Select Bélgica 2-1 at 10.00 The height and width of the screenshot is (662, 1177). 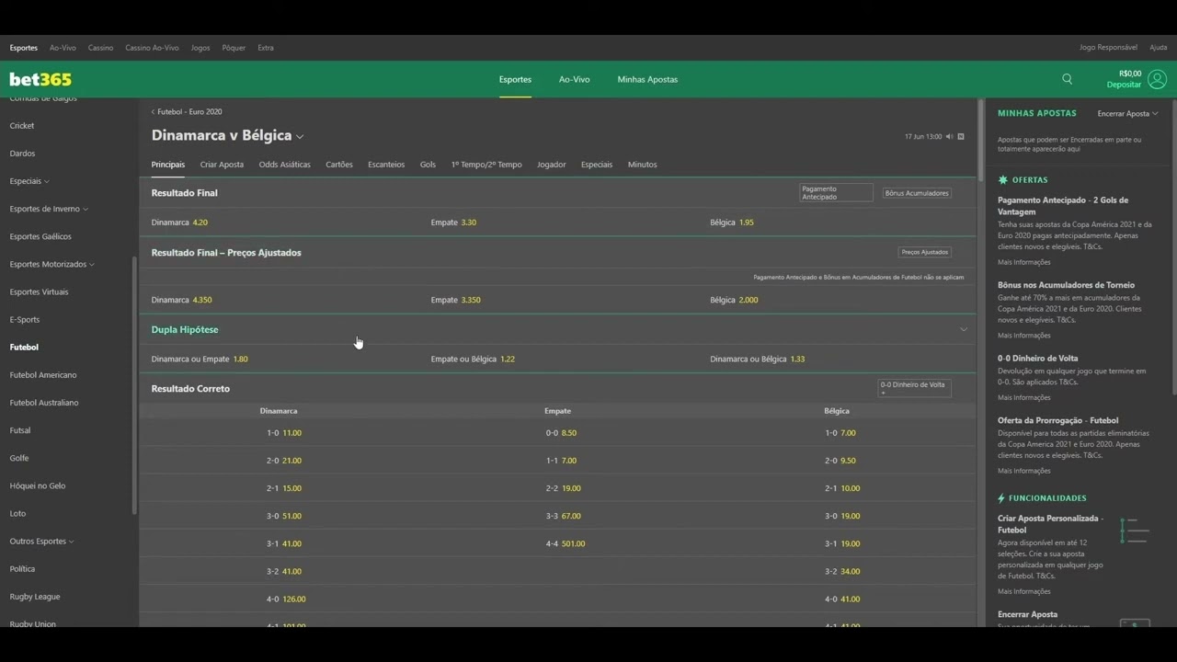[x=837, y=488]
